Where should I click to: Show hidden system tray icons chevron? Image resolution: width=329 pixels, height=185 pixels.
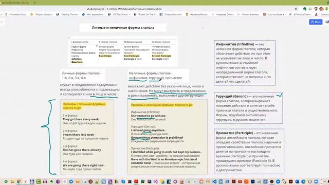324,181
